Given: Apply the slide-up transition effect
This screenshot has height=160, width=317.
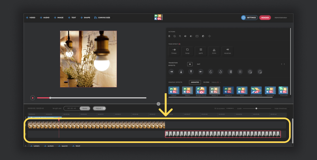Looking at the screenshot, I should pyautogui.click(x=191, y=72).
